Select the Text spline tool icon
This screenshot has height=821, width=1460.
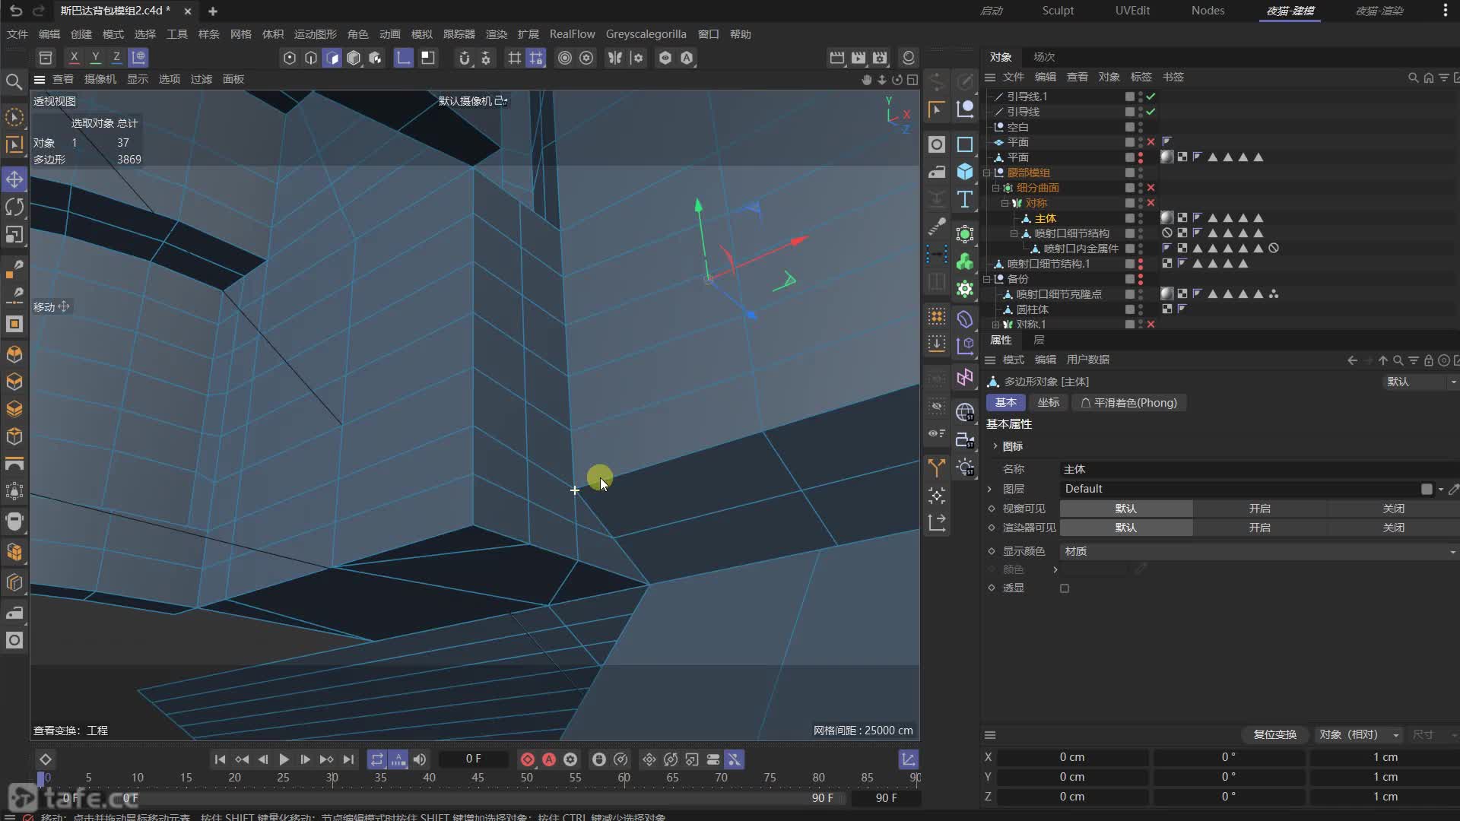[x=965, y=199]
